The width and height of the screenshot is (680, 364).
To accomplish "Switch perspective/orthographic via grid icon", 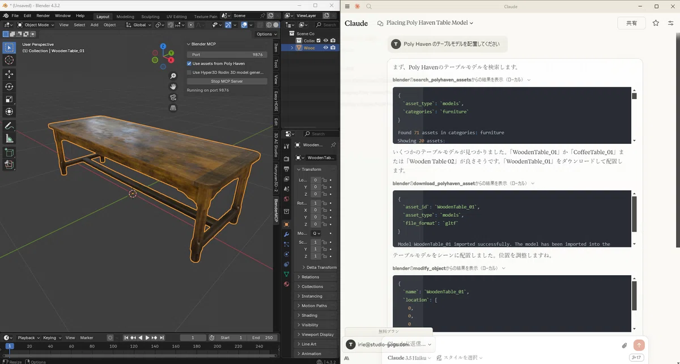I will [173, 108].
